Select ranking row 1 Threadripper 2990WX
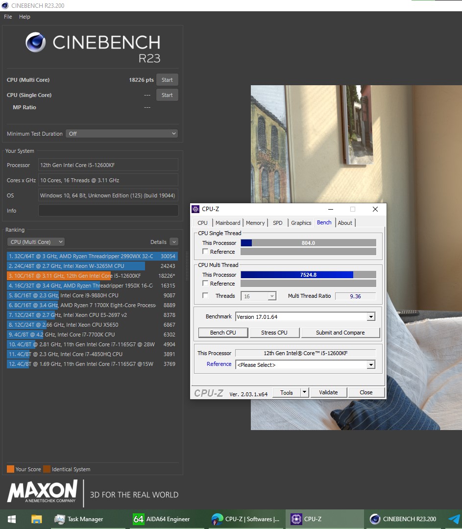 pos(92,256)
